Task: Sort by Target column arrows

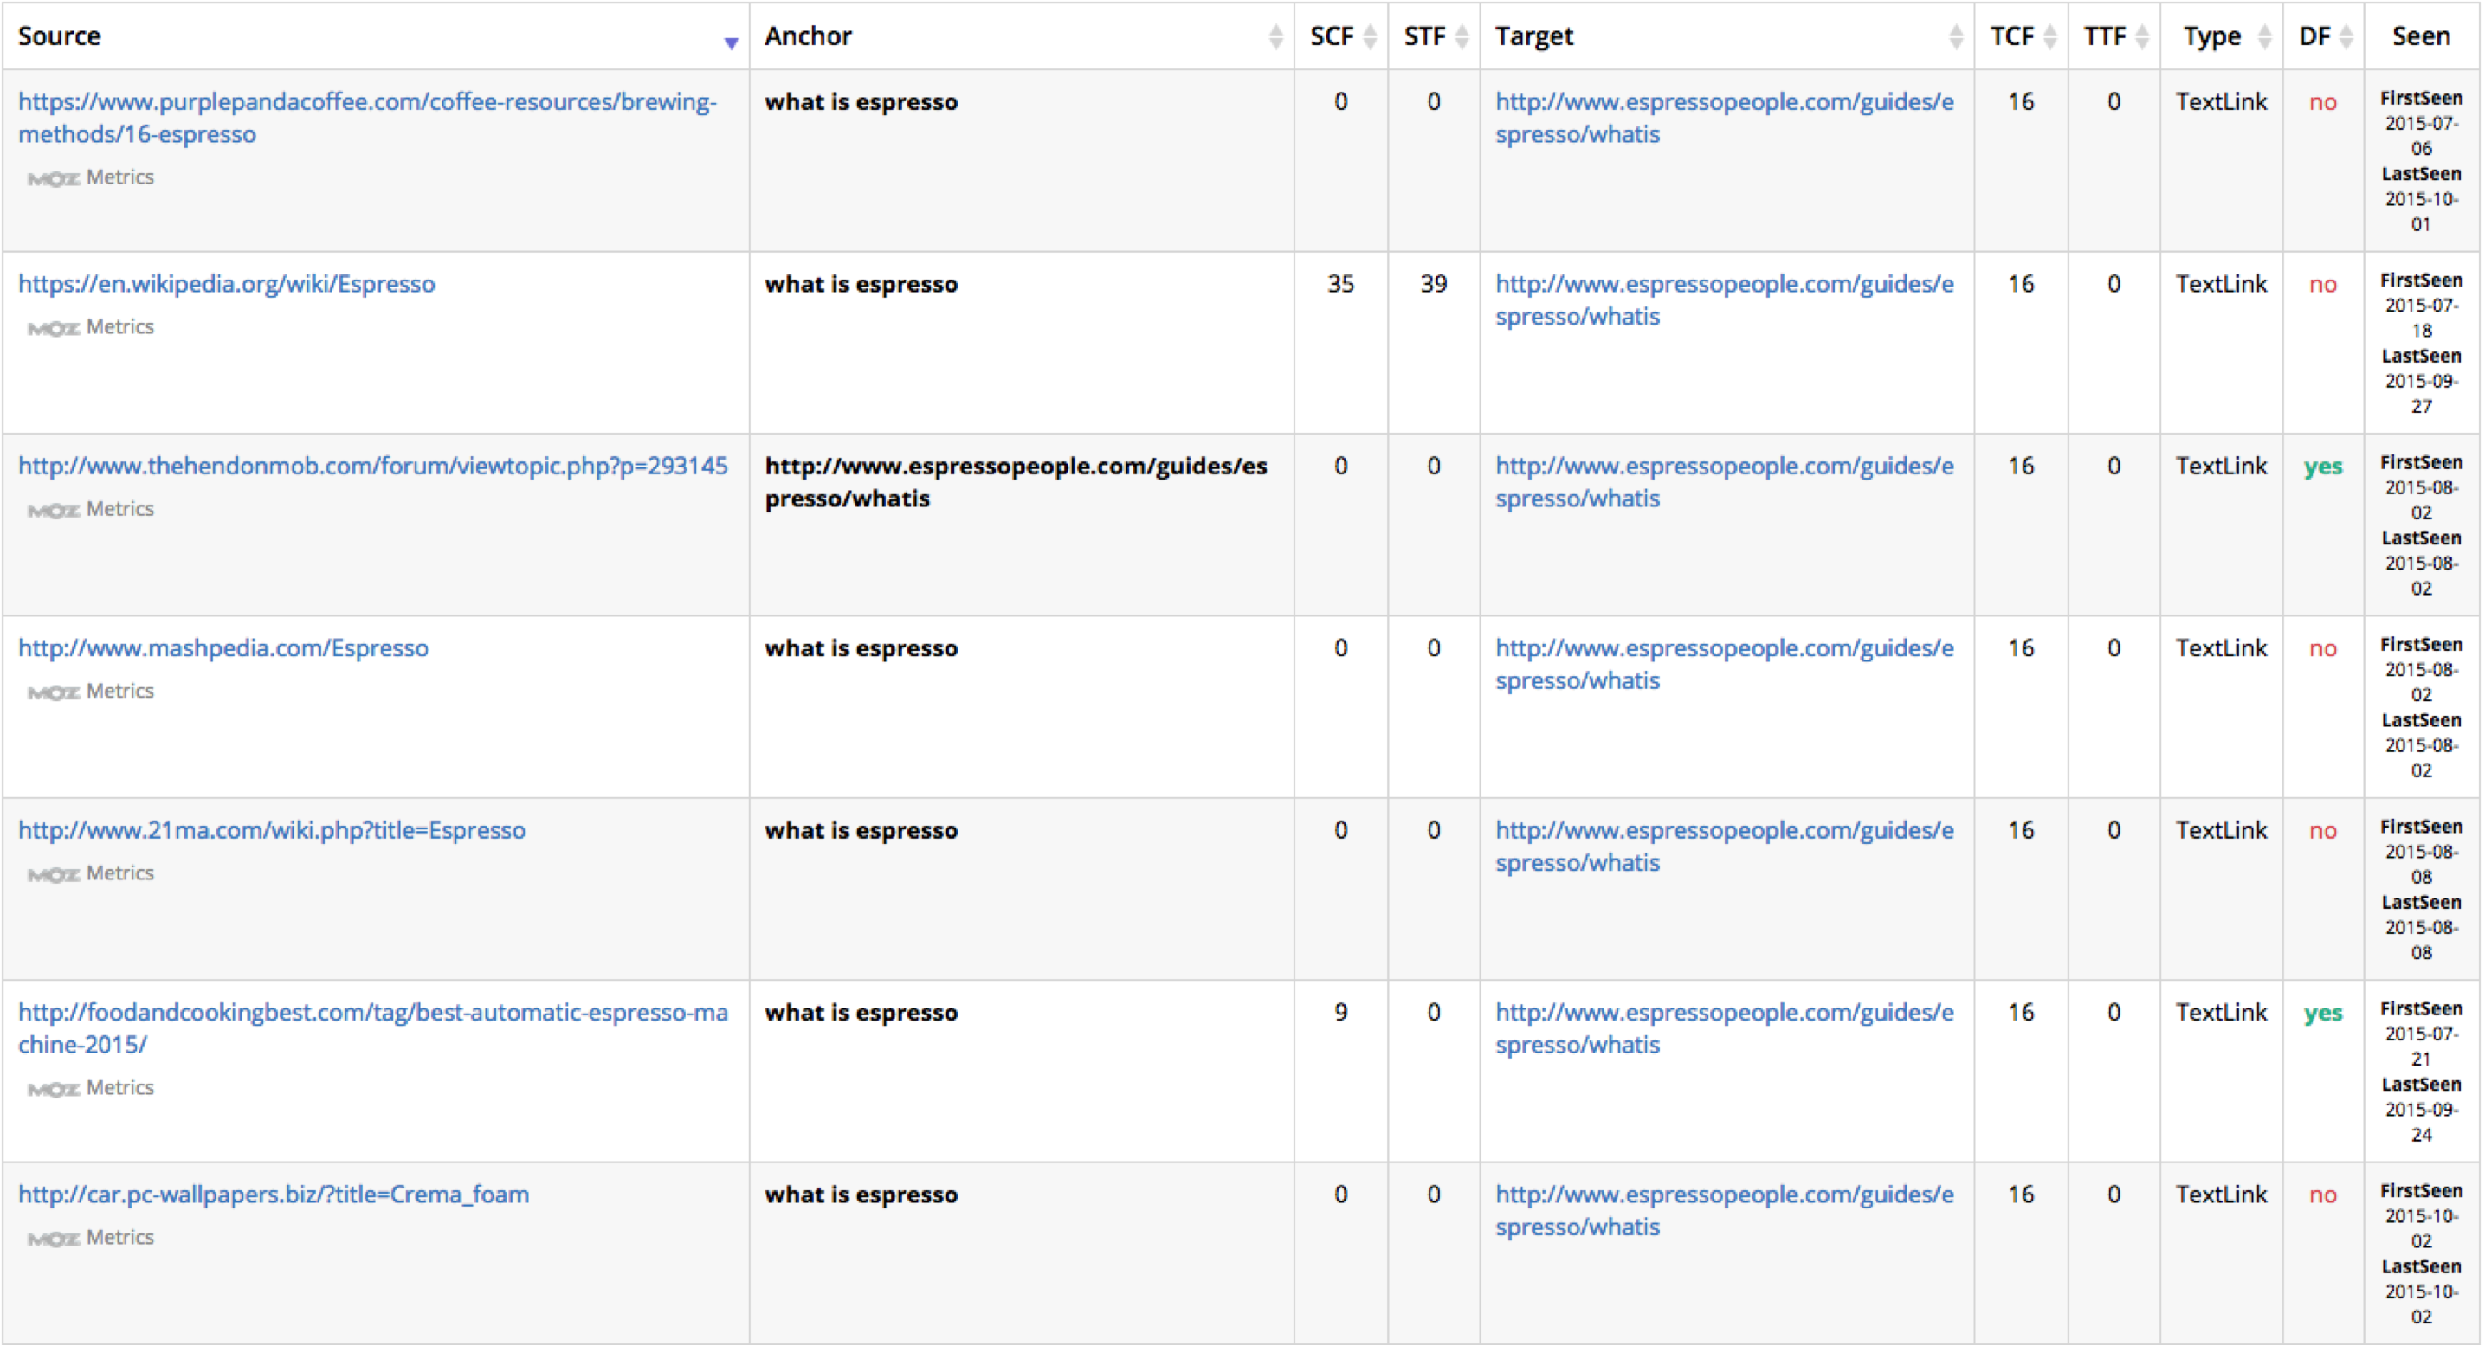Action: (x=1956, y=36)
